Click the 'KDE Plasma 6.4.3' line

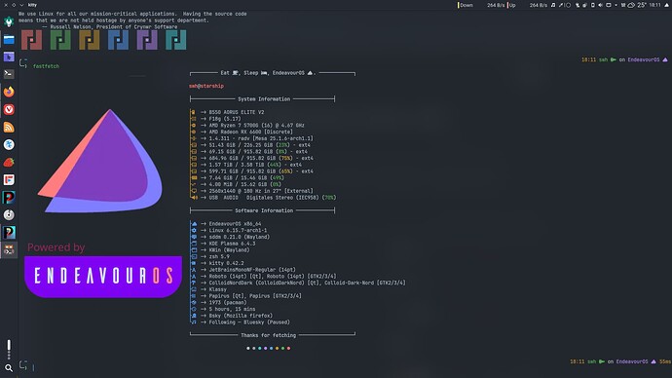coord(232,244)
